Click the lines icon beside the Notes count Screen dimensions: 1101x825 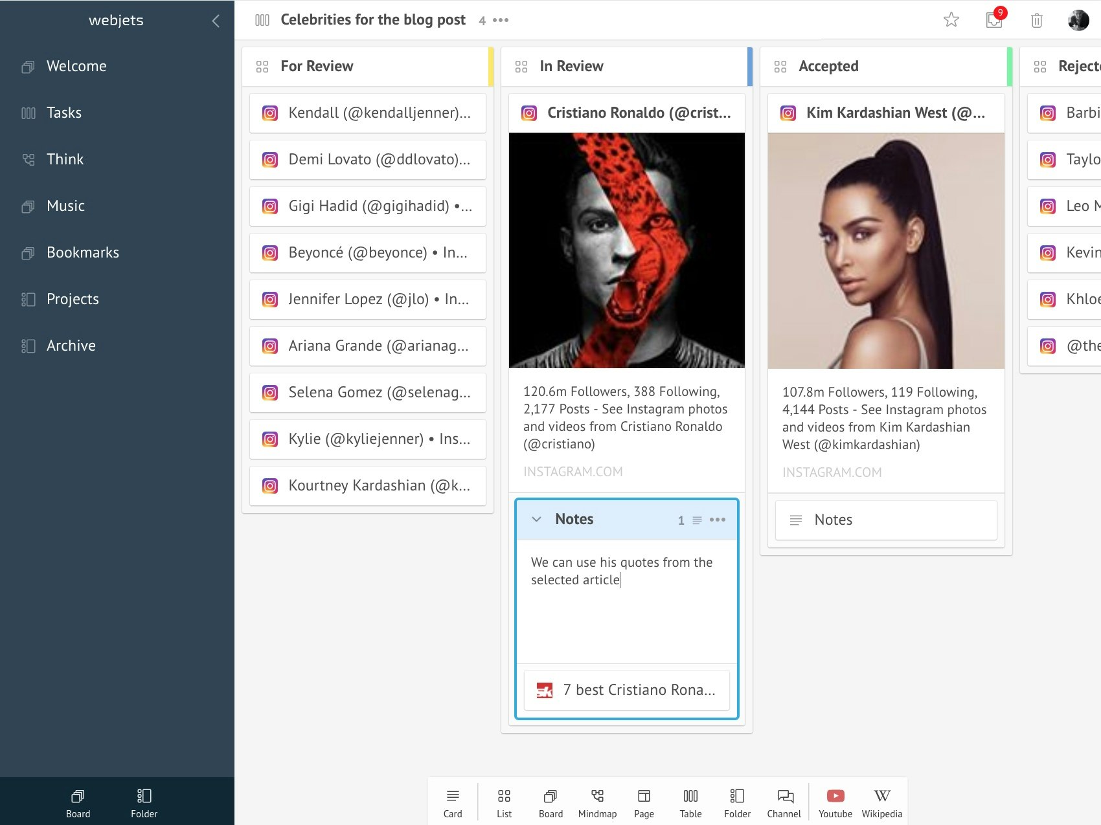pyautogui.click(x=698, y=520)
